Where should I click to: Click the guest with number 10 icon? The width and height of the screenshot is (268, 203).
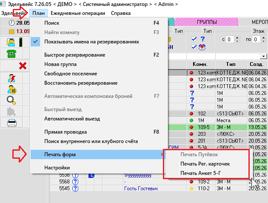pyautogui.click(x=12, y=89)
